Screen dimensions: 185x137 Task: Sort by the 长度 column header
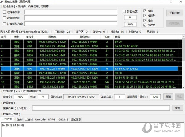(107, 37)
